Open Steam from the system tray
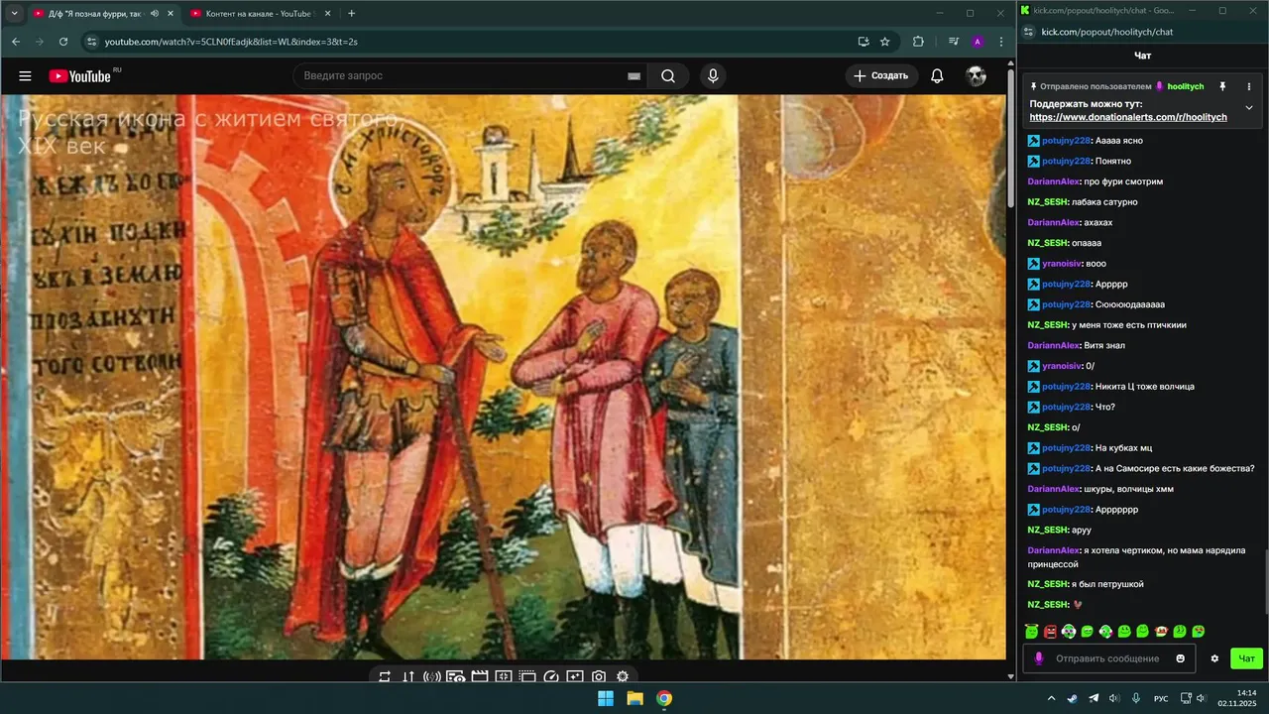This screenshot has height=714, width=1269. [x=1073, y=698]
